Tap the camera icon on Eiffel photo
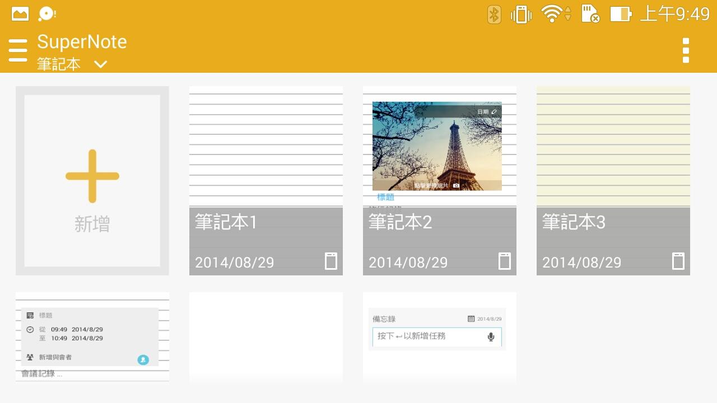Screen dimensions: 717x403 [x=456, y=185]
